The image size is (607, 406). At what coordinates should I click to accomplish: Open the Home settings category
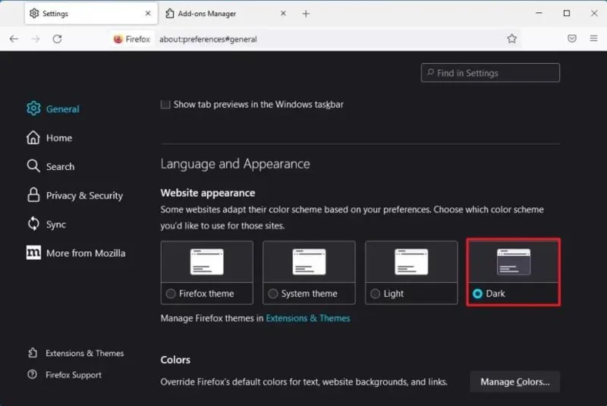click(x=49, y=138)
